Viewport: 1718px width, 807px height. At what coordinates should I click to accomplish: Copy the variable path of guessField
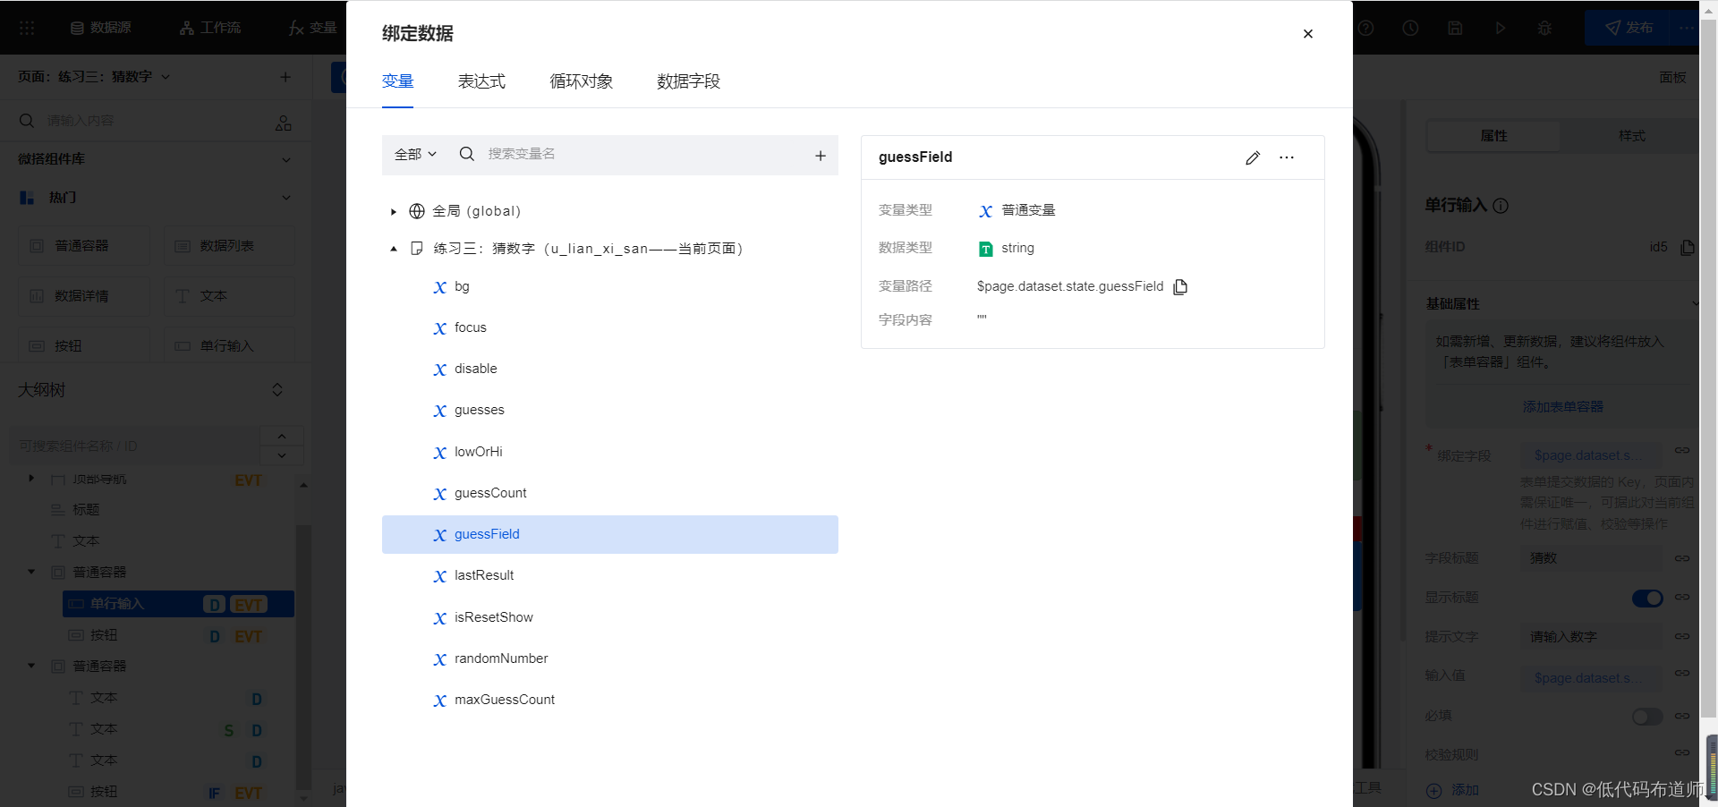click(1180, 287)
